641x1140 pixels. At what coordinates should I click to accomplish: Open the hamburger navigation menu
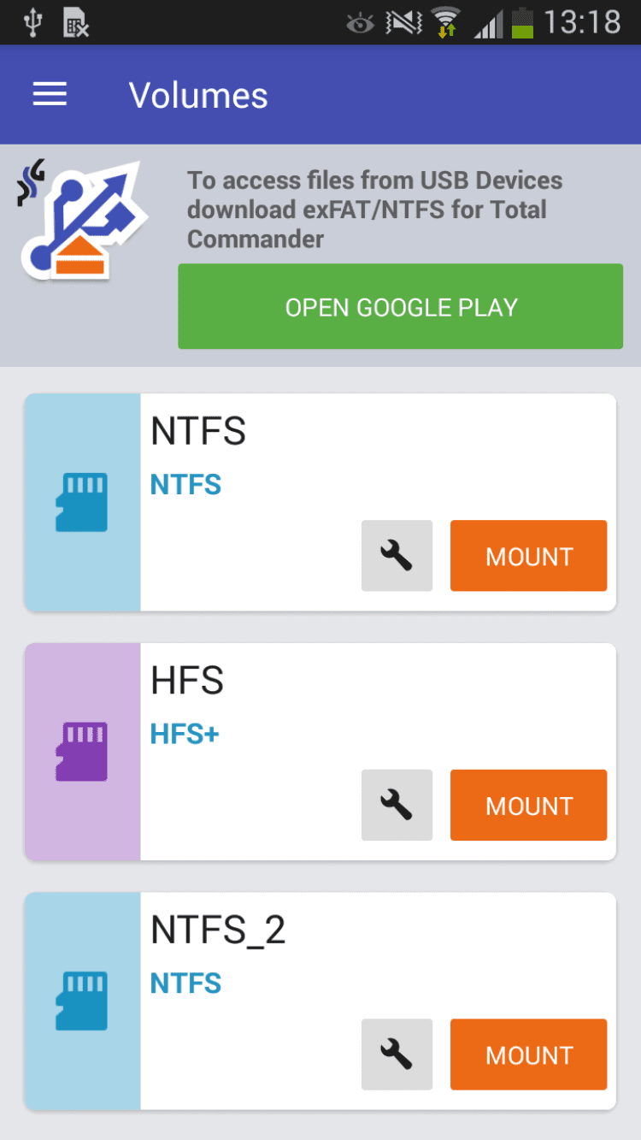tap(50, 95)
